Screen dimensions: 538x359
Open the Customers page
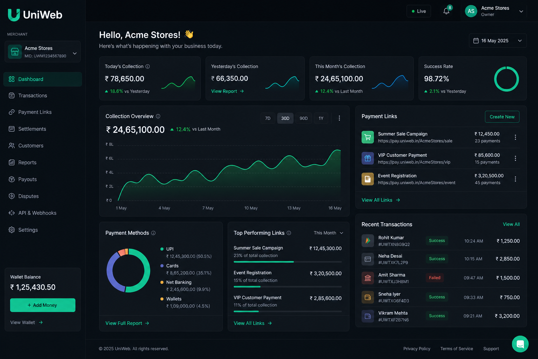43,145
